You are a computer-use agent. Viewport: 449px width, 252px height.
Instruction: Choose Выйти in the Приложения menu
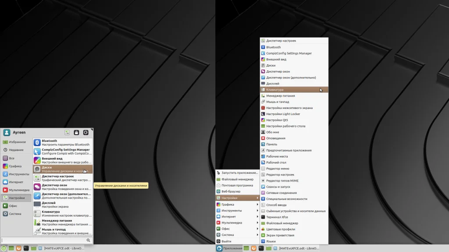coord(237,241)
